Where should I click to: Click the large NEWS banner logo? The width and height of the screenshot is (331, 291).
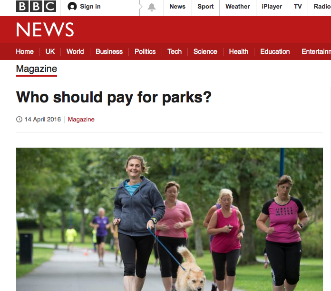click(x=45, y=30)
